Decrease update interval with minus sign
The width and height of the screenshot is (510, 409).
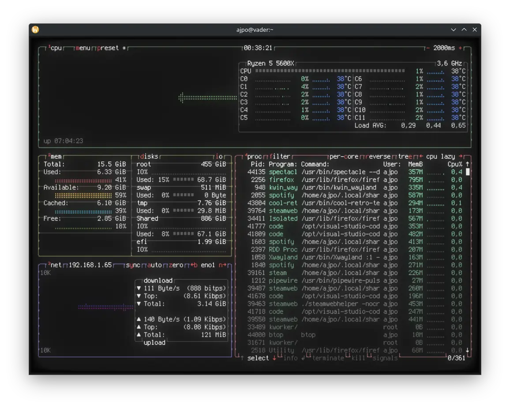(428, 48)
